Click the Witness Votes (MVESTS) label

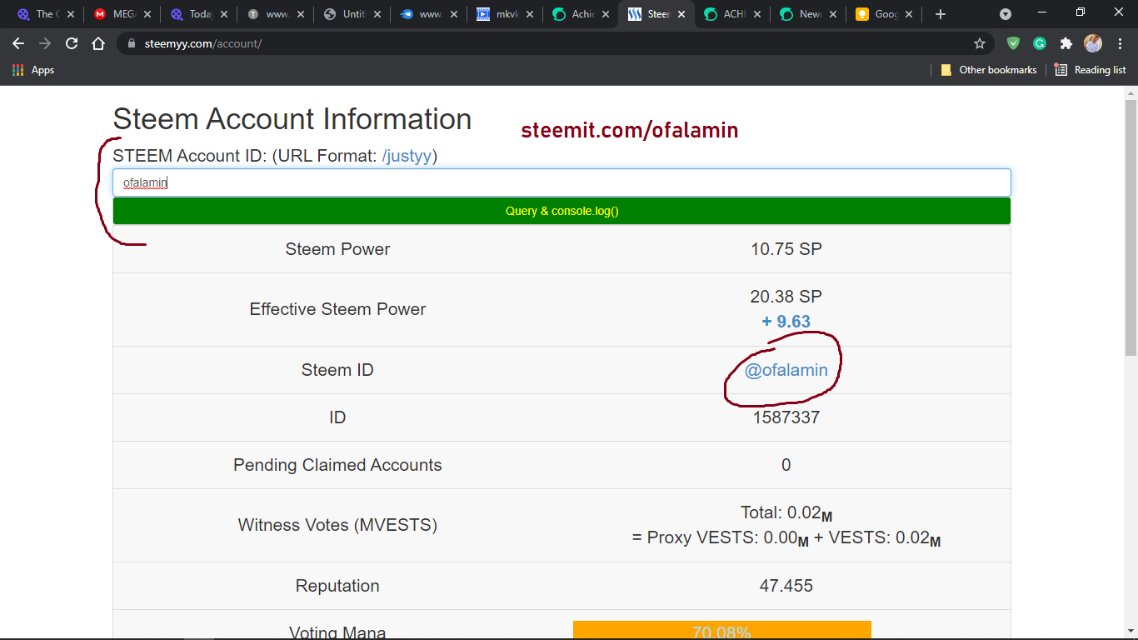pos(337,525)
